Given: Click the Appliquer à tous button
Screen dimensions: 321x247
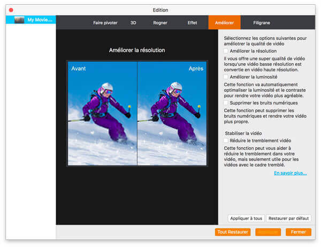Looking at the screenshot, I should tap(246, 218).
